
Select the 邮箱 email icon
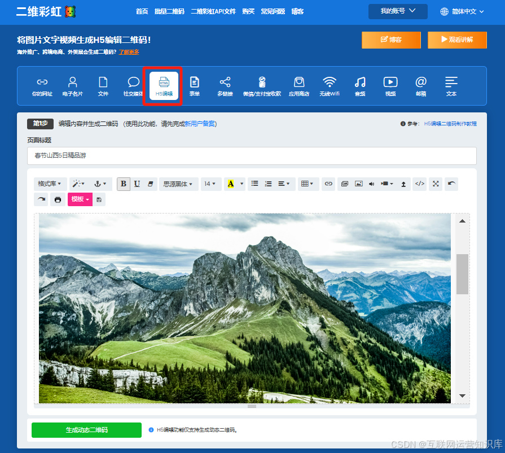(x=421, y=86)
